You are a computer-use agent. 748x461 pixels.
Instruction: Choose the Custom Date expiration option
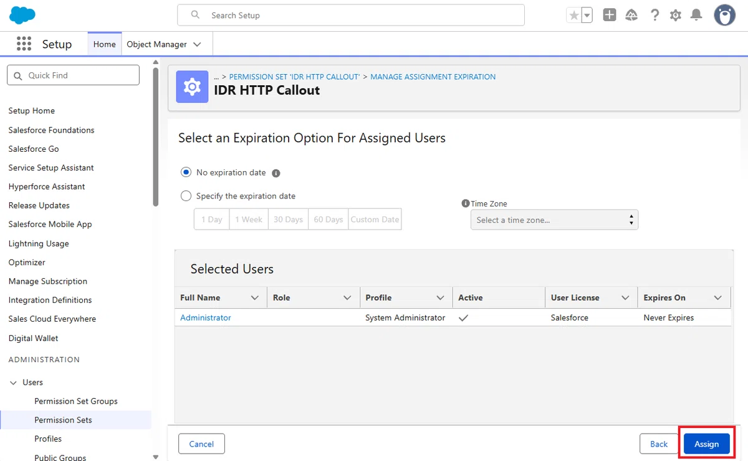click(x=375, y=220)
